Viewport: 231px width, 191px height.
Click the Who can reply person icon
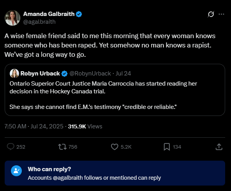pyautogui.click(x=16, y=171)
